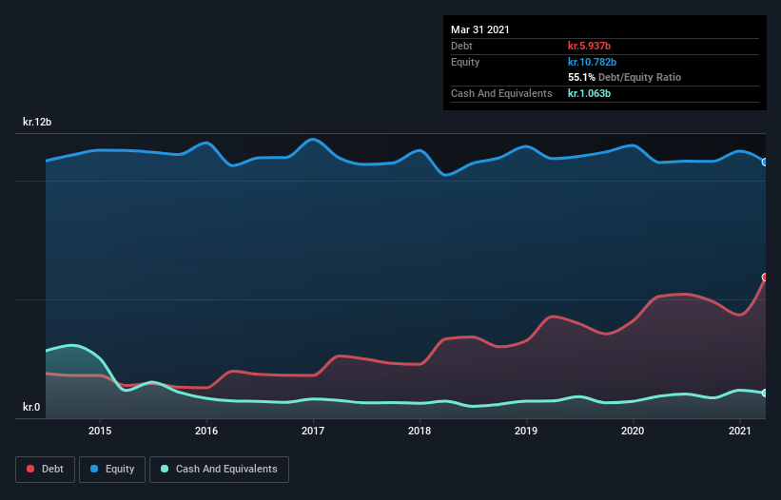Toggle the Equity series legend button
Screen dimensions: 781x500
click(x=112, y=470)
